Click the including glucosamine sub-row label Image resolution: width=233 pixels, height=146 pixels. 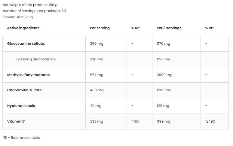coord(34,59)
